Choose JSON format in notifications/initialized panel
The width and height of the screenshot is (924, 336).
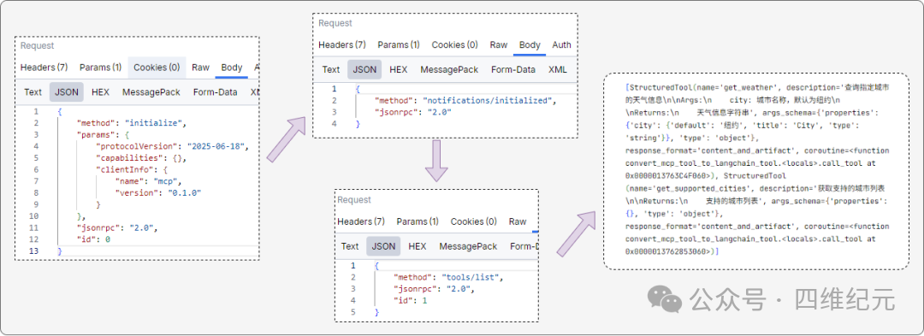[x=364, y=69]
